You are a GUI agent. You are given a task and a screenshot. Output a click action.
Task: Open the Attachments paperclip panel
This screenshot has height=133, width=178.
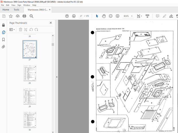coord(3,47)
